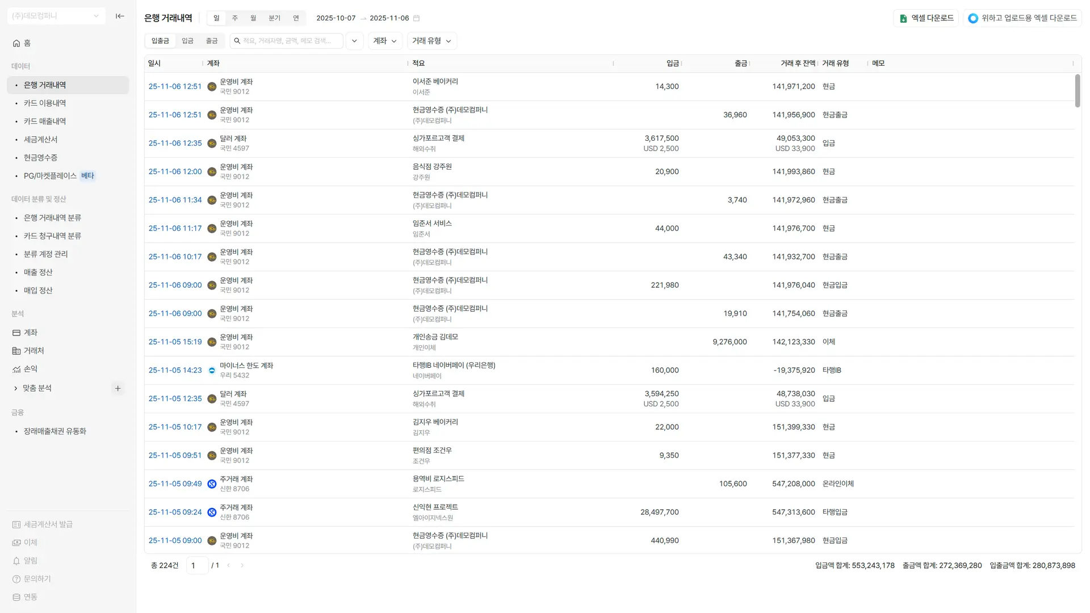Open the 25-11-06 12:35 transaction link
Screen dimensions: 1090x613
click(x=175, y=143)
